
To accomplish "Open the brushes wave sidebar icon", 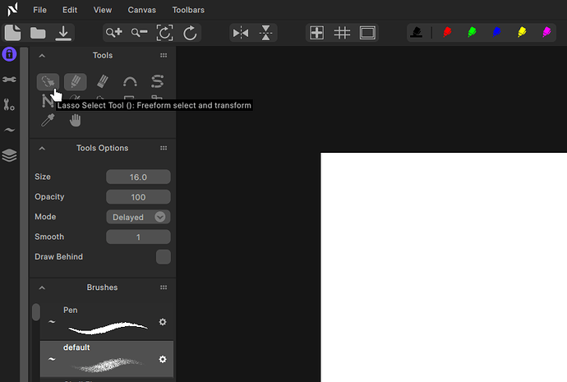I will [x=9, y=130].
